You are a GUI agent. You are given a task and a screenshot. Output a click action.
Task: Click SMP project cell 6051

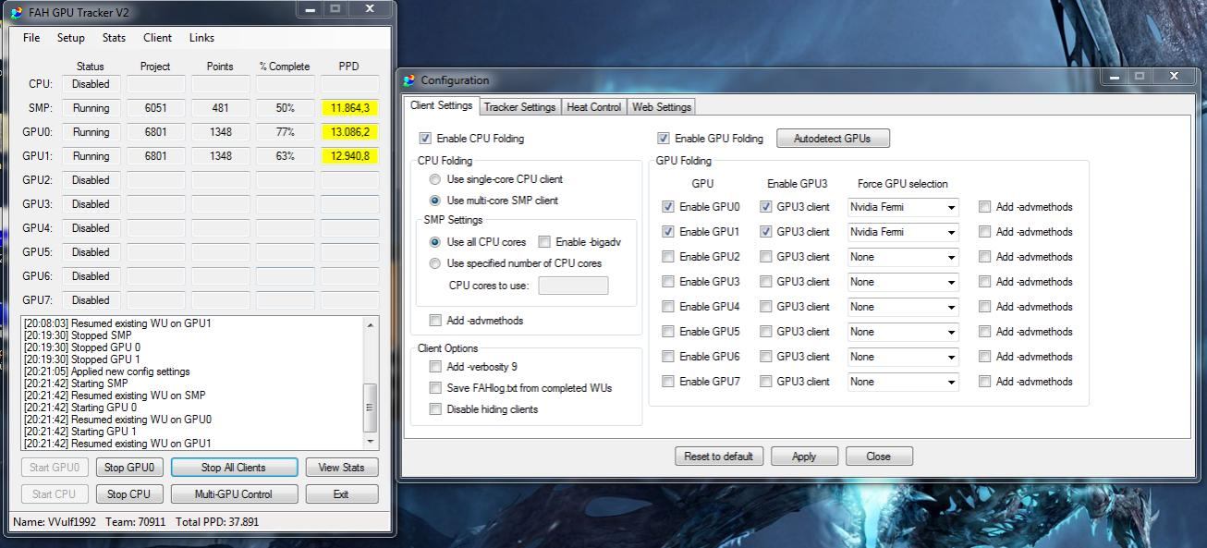[155, 108]
